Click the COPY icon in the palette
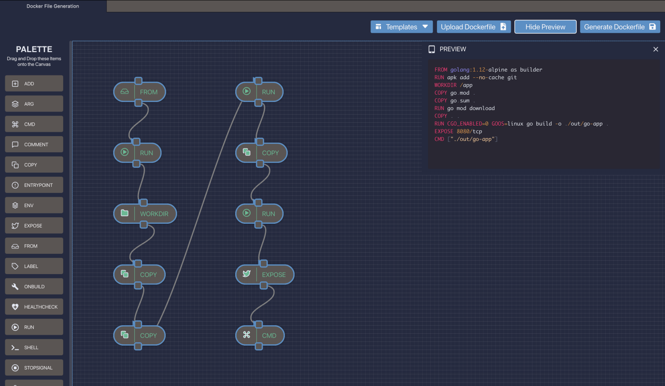Viewport: 665px width, 386px height. coord(15,165)
